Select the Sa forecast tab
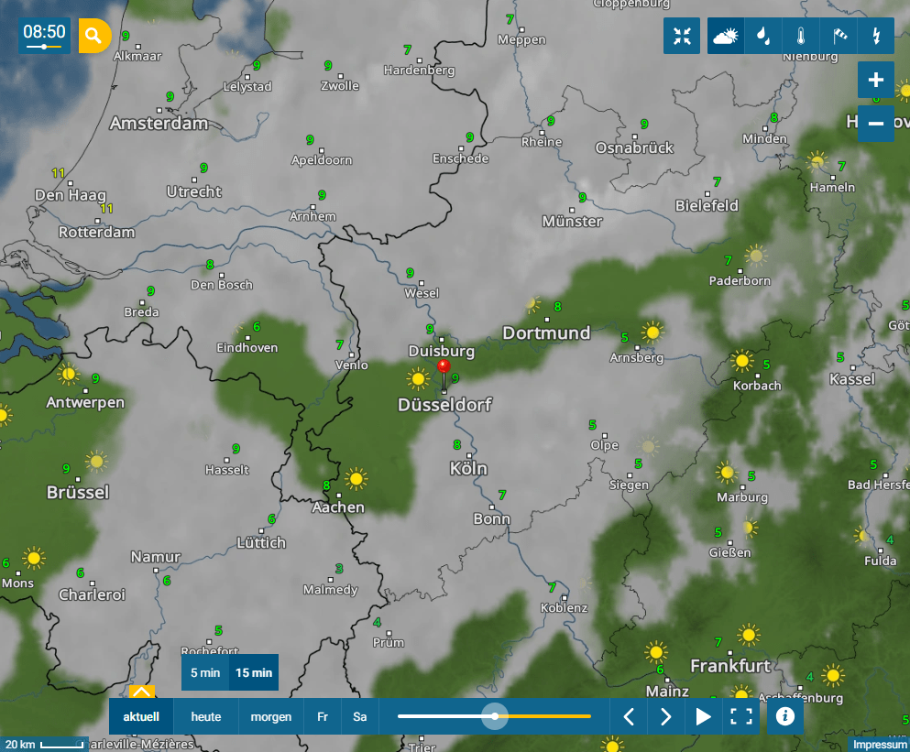Image resolution: width=910 pixels, height=752 pixels. coord(359,717)
